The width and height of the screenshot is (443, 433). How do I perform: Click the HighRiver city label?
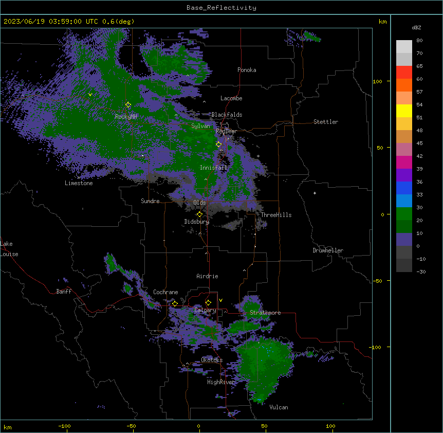coord(221,382)
